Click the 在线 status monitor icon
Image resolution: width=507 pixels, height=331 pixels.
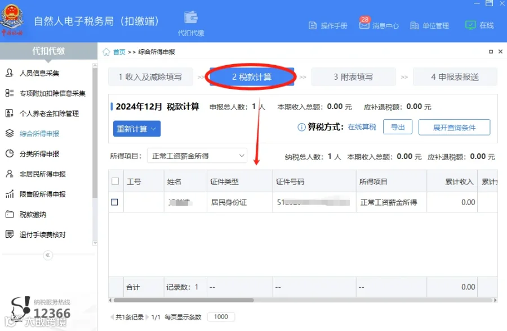pyautogui.click(x=470, y=25)
